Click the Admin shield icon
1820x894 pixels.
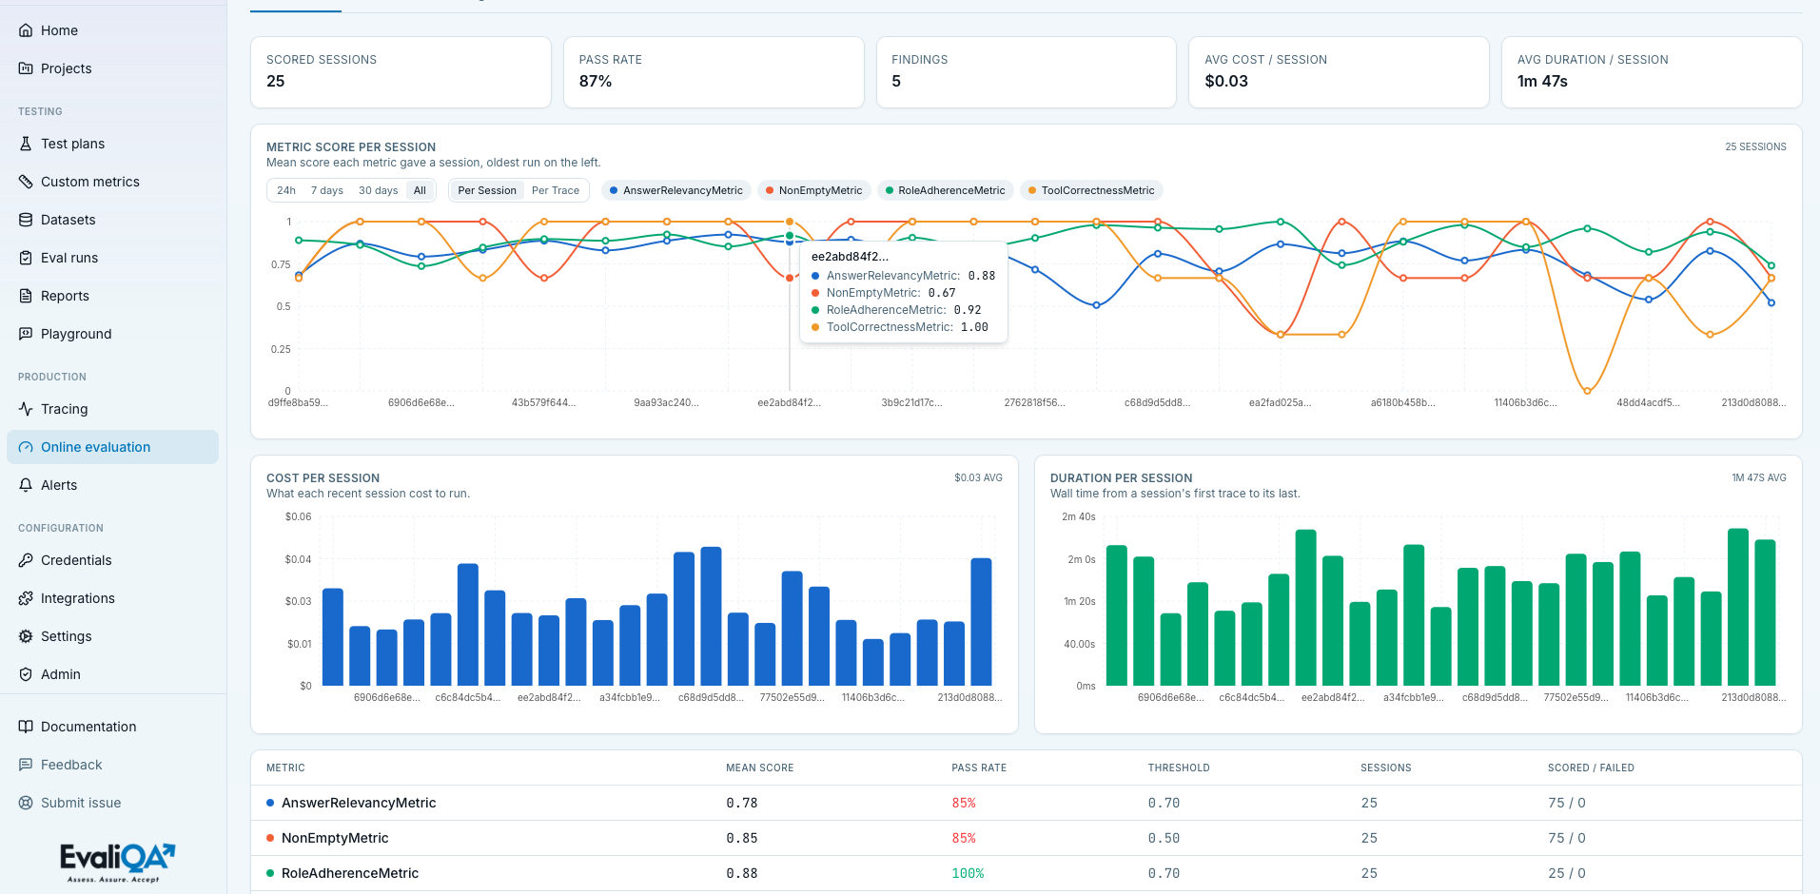point(26,674)
